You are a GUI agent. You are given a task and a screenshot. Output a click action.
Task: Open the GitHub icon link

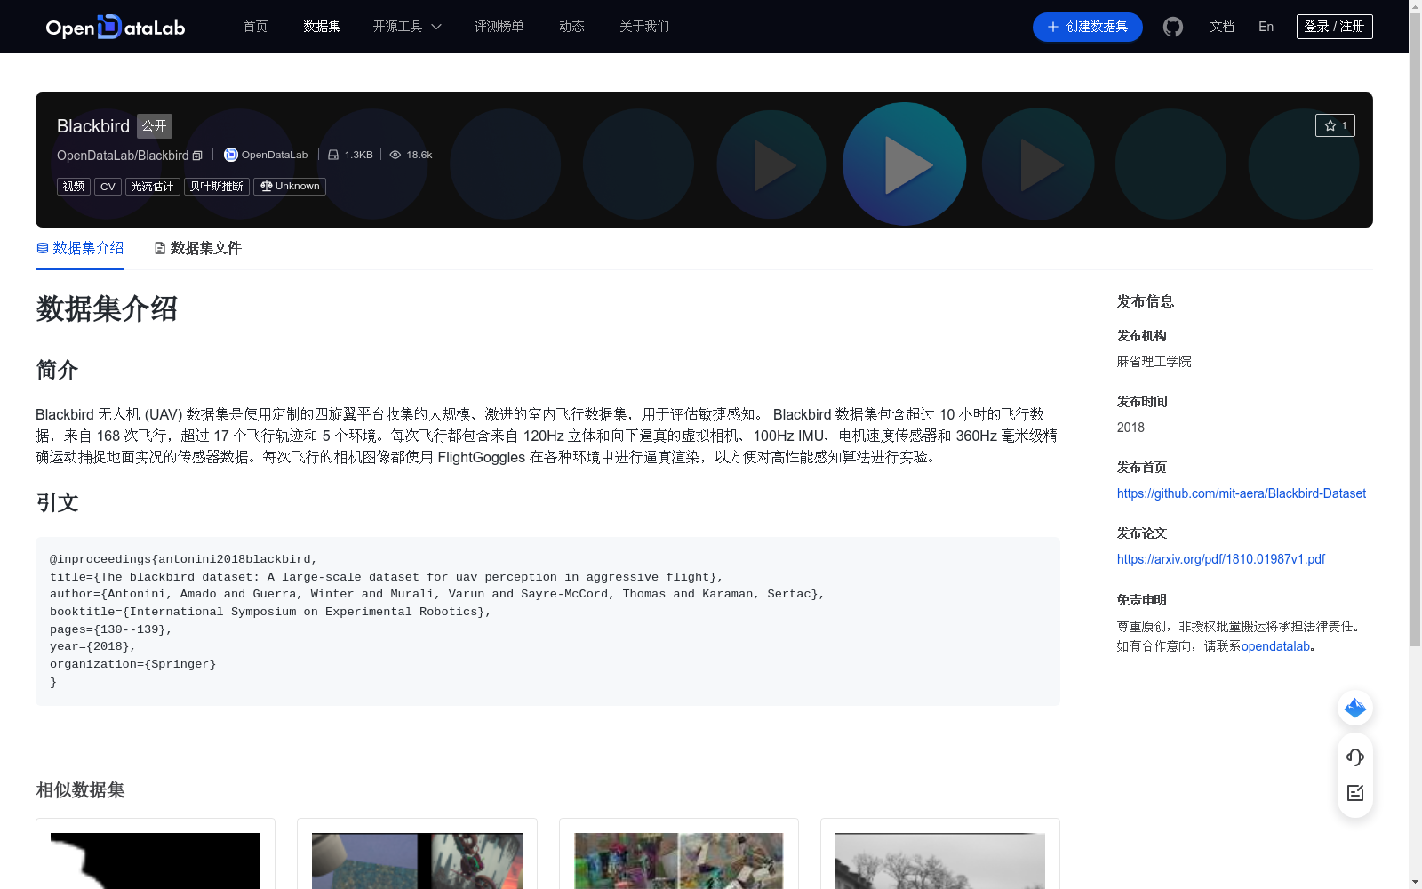click(1173, 27)
